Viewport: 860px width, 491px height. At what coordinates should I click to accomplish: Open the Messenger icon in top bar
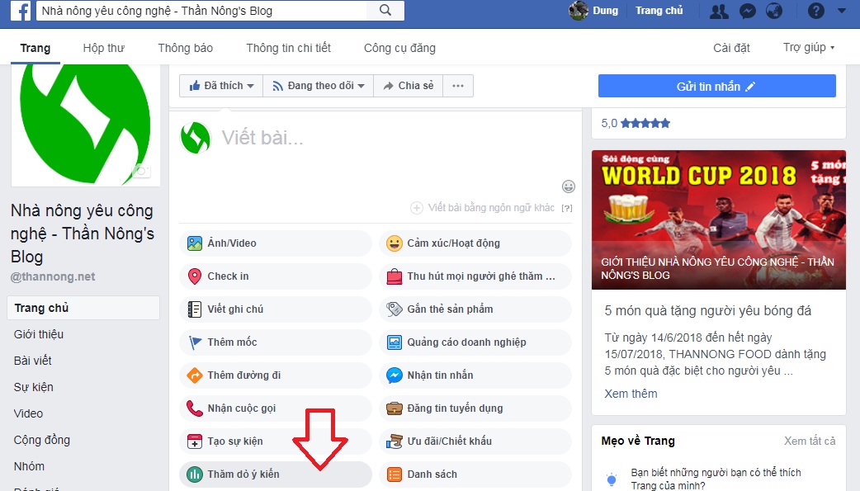point(748,11)
